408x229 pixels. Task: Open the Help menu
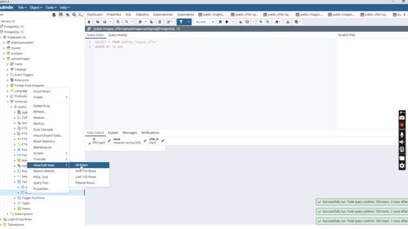(64, 8)
